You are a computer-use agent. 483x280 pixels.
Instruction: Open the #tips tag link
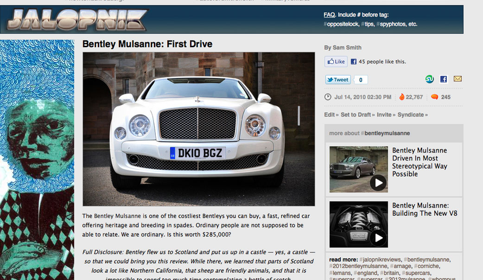368,24
